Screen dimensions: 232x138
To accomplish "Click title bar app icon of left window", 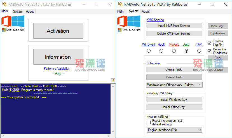I will coord(5,4).
